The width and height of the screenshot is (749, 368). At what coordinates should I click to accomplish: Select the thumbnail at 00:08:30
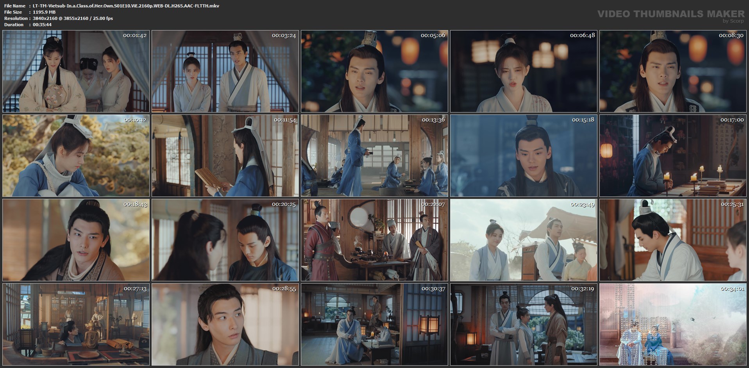(x=673, y=71)
